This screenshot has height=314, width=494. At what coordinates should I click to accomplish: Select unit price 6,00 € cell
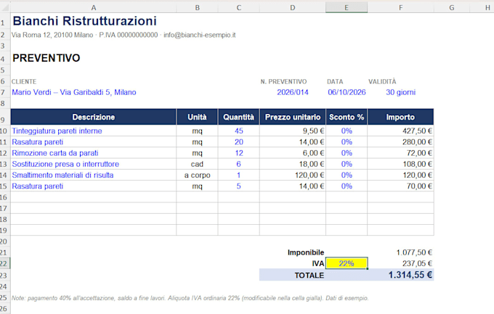[x=293, y=153]
